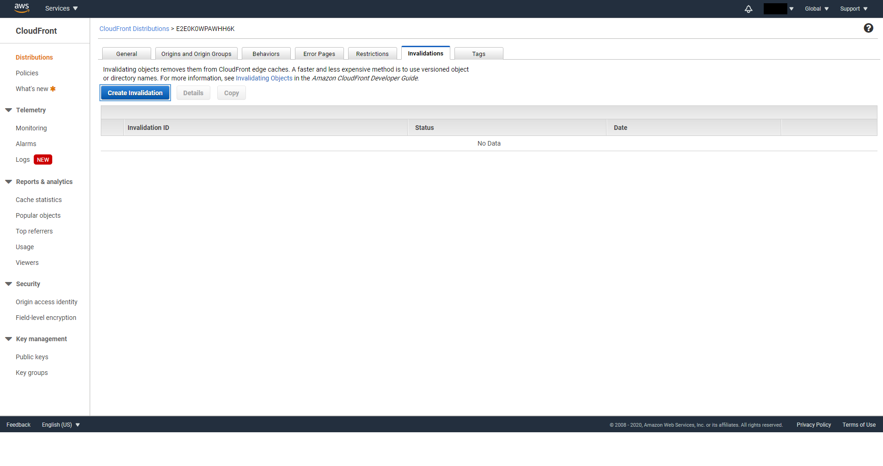Open Key groups page

point(31,373)
